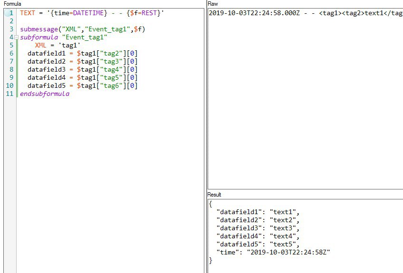The height and width of the screenshot is (273, 403).
Task: Select "datafield3": "text3" result row
Action: [258, 228]
